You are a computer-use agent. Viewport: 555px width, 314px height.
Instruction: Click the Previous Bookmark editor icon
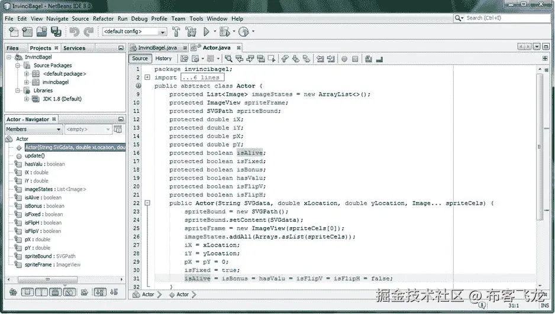click(285, 59)
